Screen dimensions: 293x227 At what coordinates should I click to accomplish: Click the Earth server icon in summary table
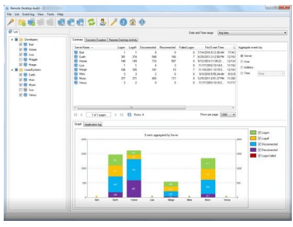(x=76, y=57)
